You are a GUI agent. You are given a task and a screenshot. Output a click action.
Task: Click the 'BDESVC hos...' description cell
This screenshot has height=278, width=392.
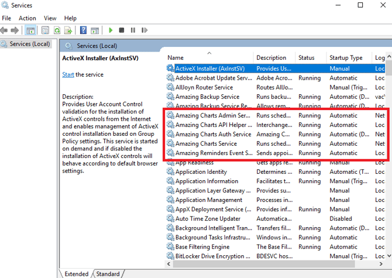pyautogui.click(x=274, y=256)
